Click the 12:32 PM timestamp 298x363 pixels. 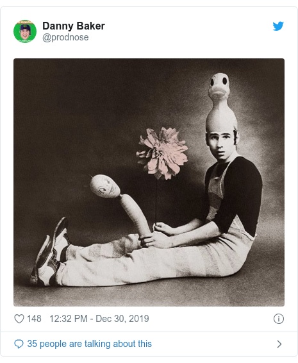point(69,319)
